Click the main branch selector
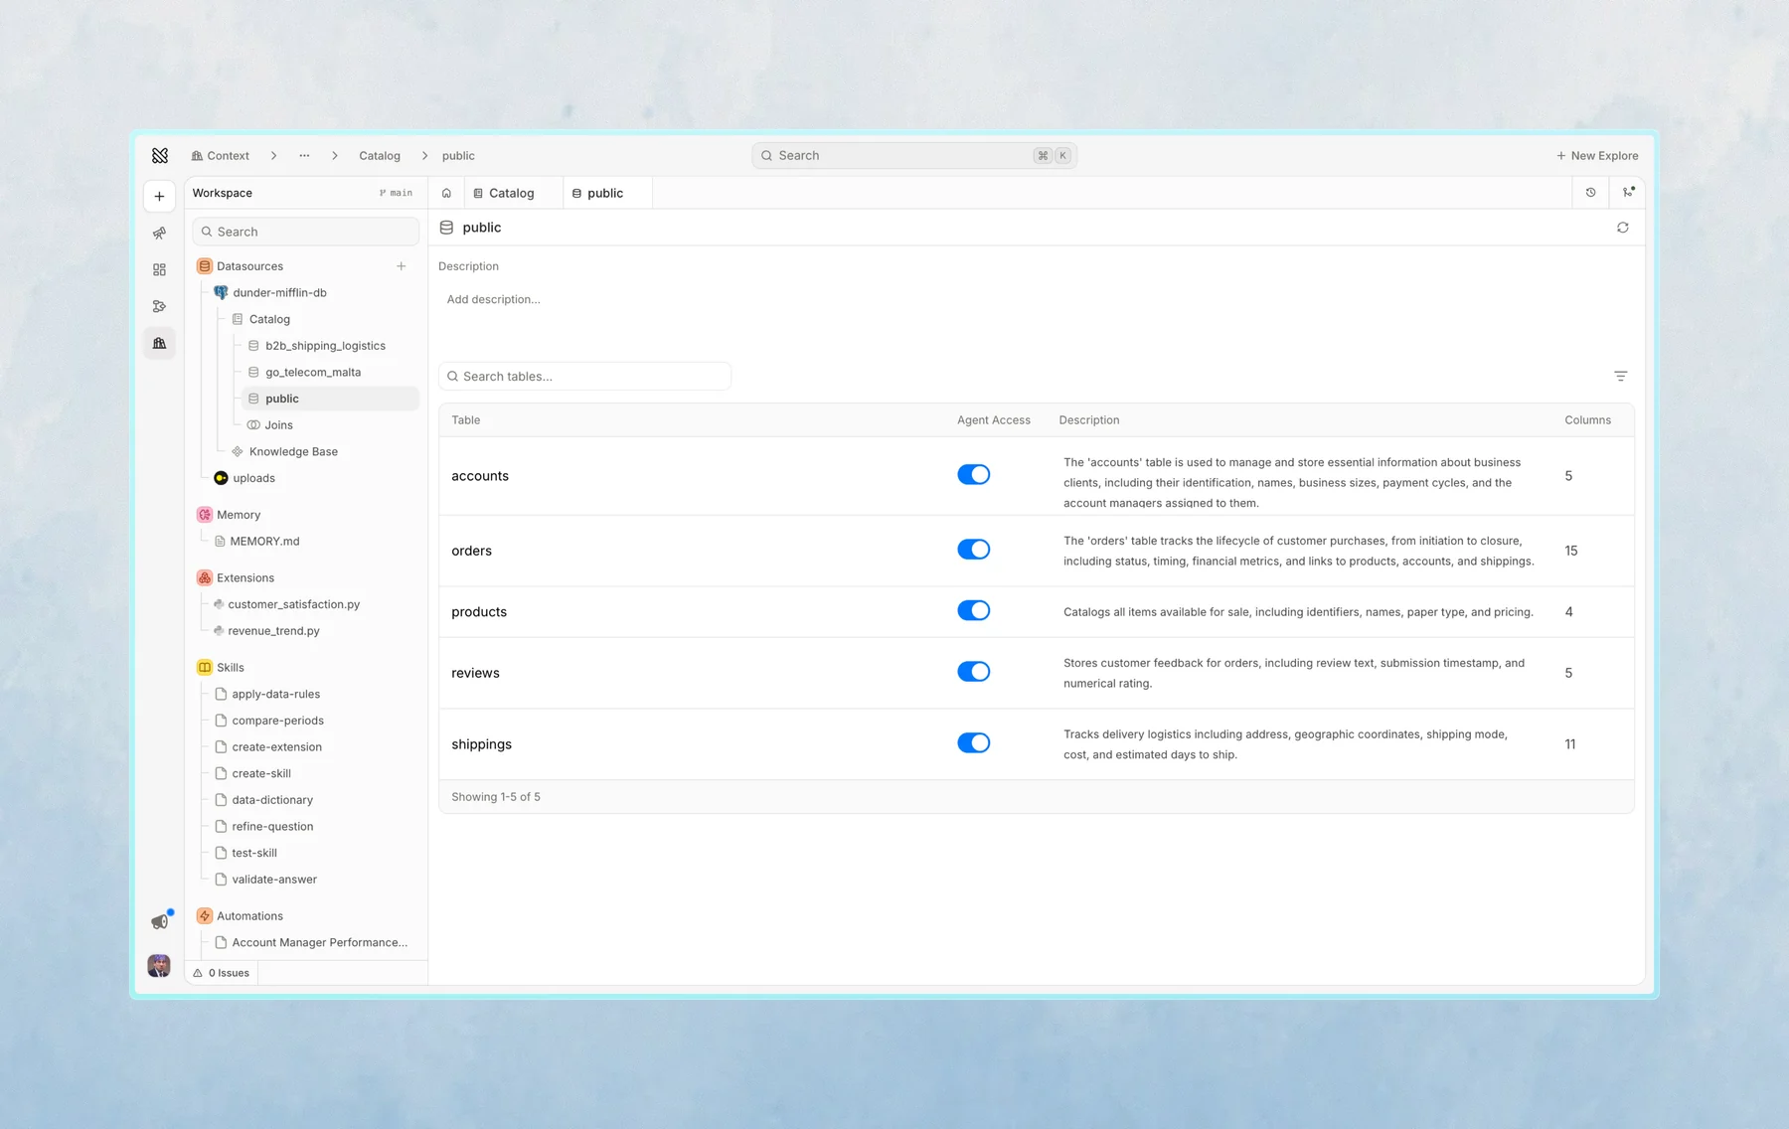 [396, 193]
